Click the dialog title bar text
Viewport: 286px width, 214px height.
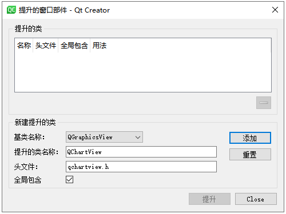click(x=64, y=10)
